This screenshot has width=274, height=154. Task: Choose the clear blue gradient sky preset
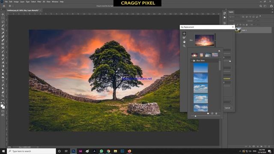coord(201,68)
